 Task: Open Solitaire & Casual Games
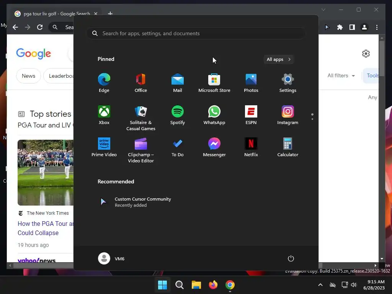click(141, 118)
